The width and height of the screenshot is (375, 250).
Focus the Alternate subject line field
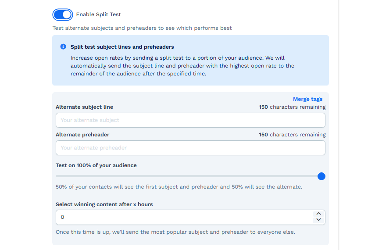pos(190,120)
